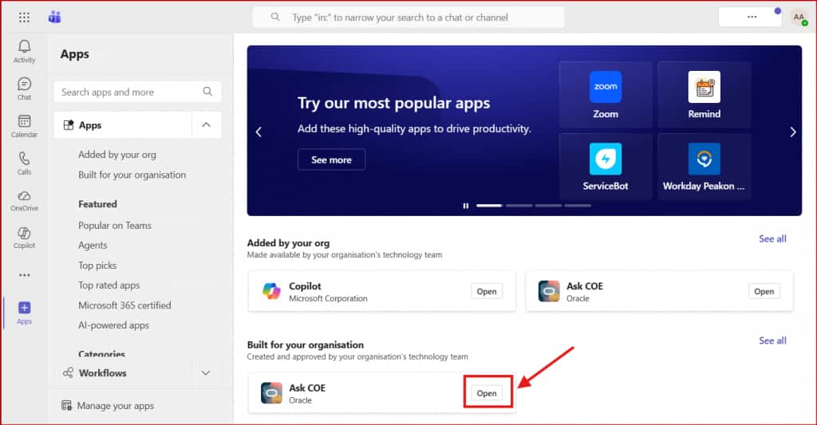Focus the top search chat or channel box

[x=408, y=18]
